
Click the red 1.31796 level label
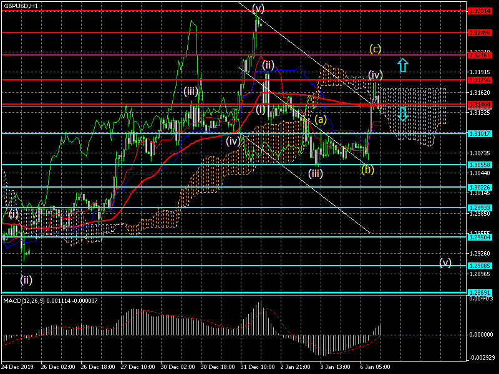tap(480, 80)
